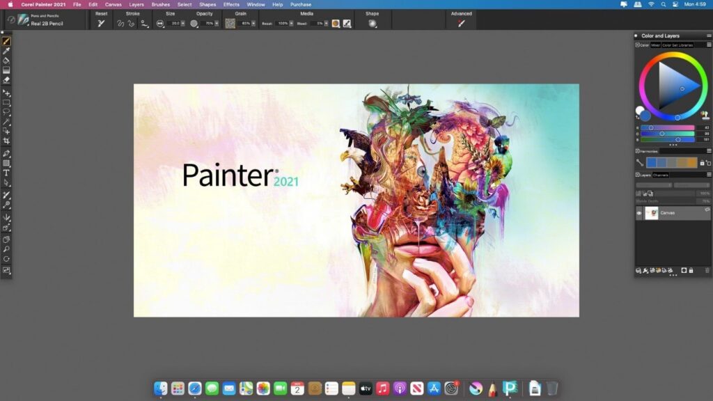
Task: Click the create layer mask icon
Action: point(684,270)
